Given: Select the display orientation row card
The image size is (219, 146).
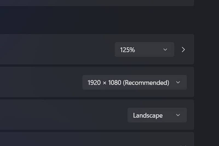Looking at the screenshot, I should click(55, 115).
